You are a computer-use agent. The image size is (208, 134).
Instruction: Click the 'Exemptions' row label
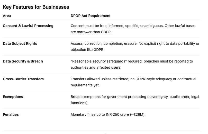13,97
